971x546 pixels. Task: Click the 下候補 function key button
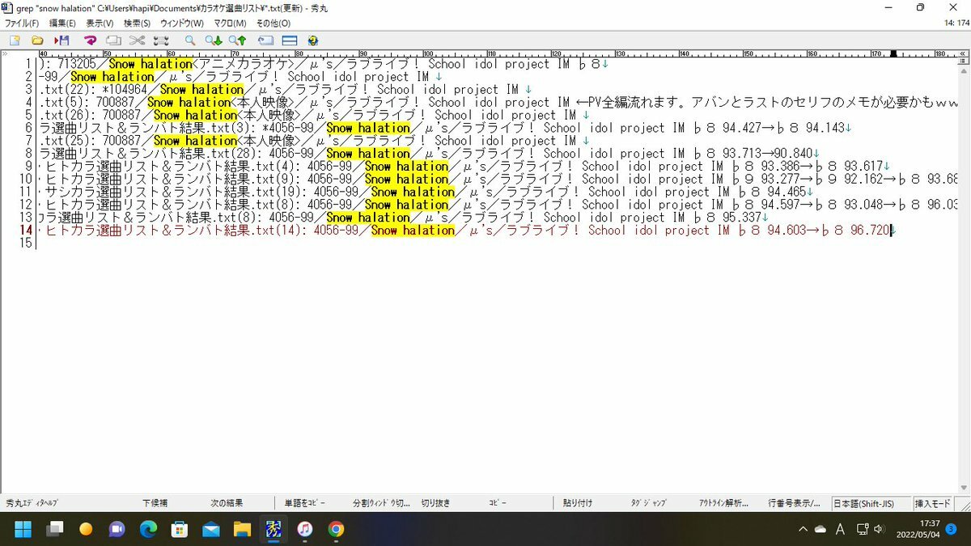click(155, 502)
